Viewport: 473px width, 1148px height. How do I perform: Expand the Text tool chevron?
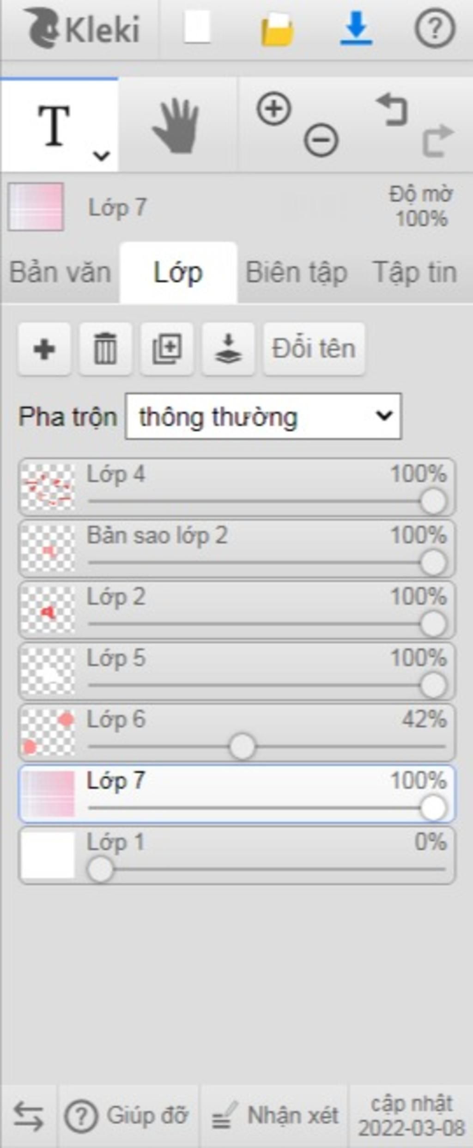coord(101,156)
